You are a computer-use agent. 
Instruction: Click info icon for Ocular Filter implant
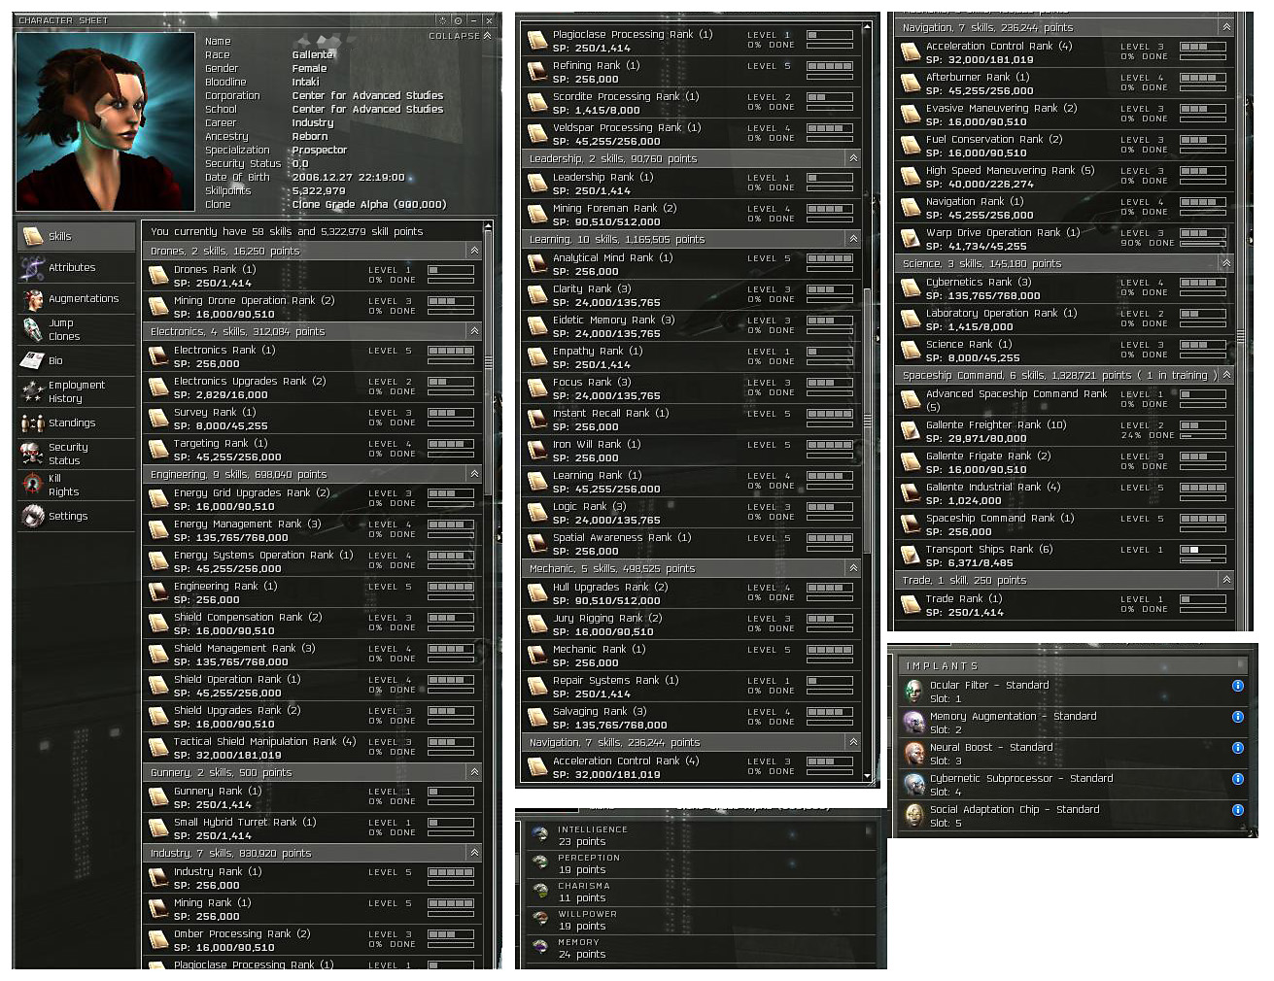point(1237,686)
